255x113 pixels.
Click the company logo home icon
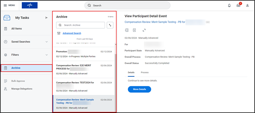coord(29,5)
